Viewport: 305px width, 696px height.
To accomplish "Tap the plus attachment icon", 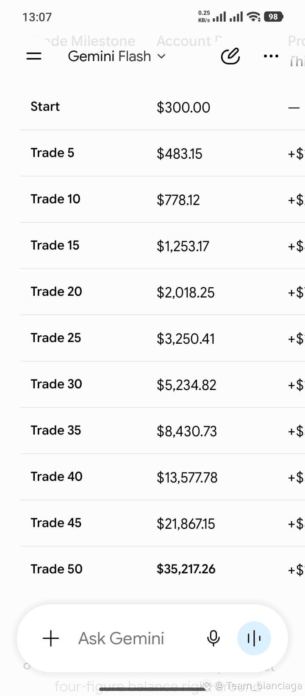I will point(51,638).
